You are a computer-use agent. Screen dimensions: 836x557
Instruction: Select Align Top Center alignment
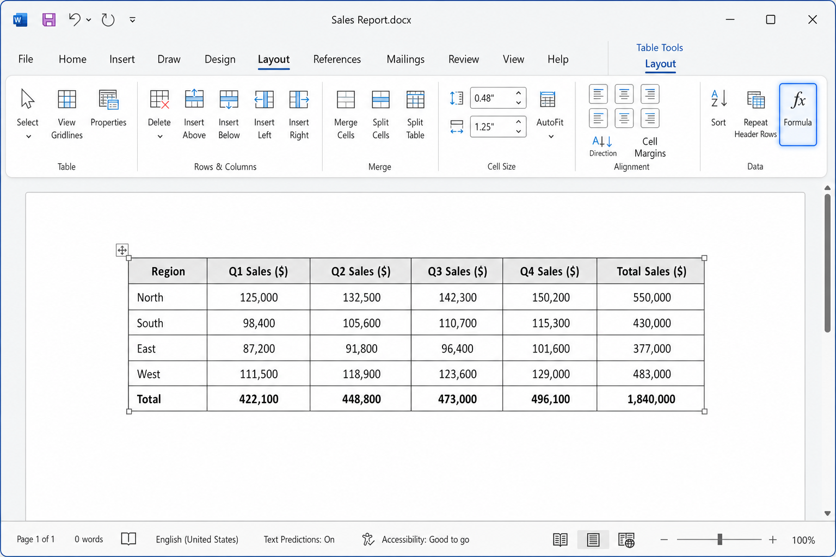click(x=624, y=94)
